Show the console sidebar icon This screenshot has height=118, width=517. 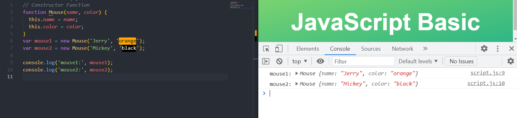coord(266,61)
